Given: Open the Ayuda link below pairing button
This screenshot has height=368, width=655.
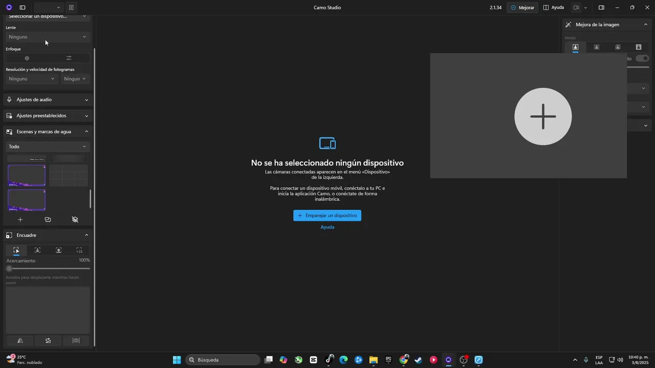Looking at the screenshot, I should (x=327, y=227).
